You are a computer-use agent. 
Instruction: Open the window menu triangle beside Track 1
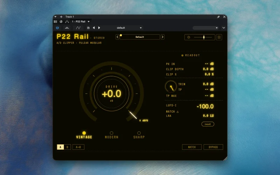pos(55,17)
